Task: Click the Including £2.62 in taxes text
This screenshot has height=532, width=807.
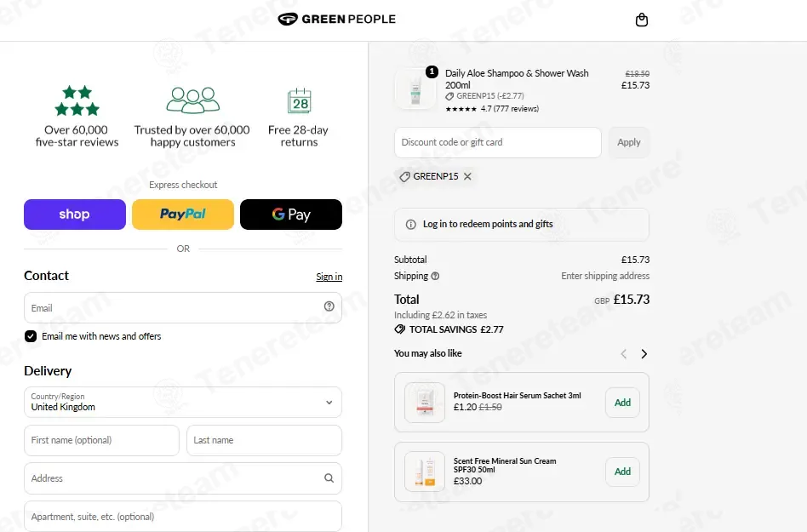Action: coord(441,315)
